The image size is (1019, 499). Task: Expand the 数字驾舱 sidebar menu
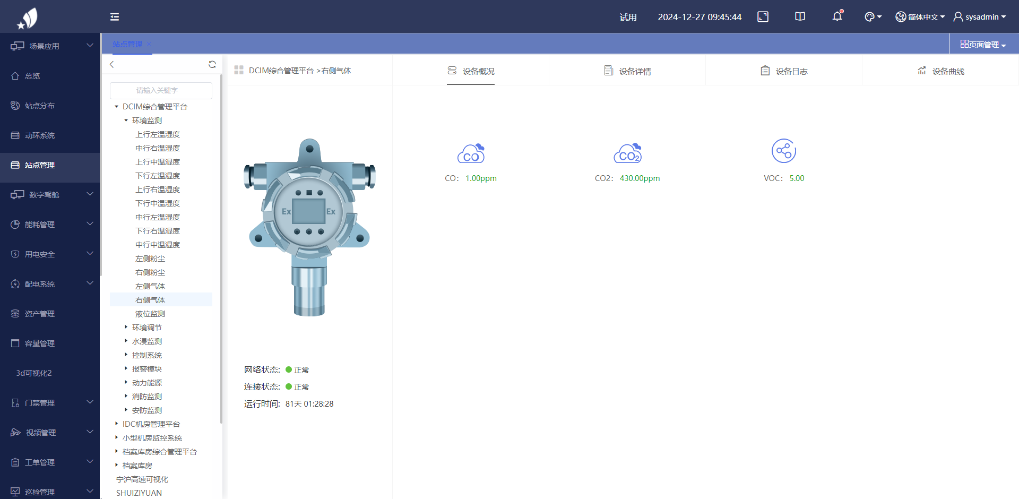[50, 195]
